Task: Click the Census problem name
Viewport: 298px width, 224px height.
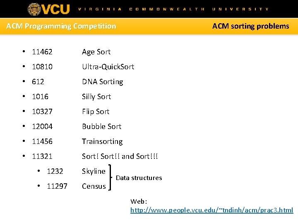Action: 94,186
